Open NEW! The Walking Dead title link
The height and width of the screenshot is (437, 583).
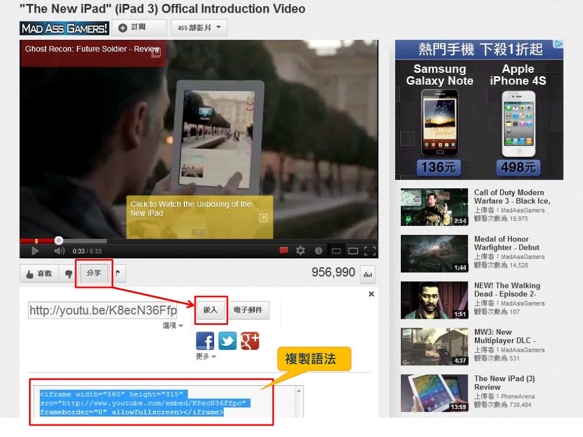(507, 290)
